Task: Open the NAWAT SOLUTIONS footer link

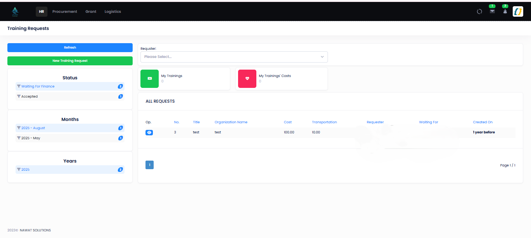Action: [35, 230]
